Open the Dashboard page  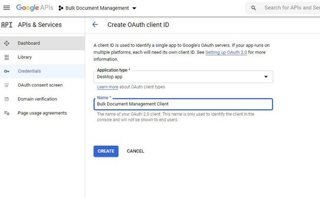pyautogui.click(x=42, y=43)
